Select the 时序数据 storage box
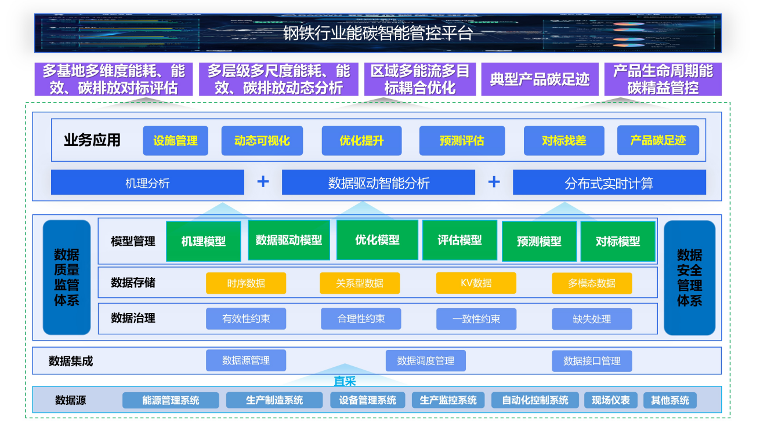The image size is (760, 427). coord(246,283)
